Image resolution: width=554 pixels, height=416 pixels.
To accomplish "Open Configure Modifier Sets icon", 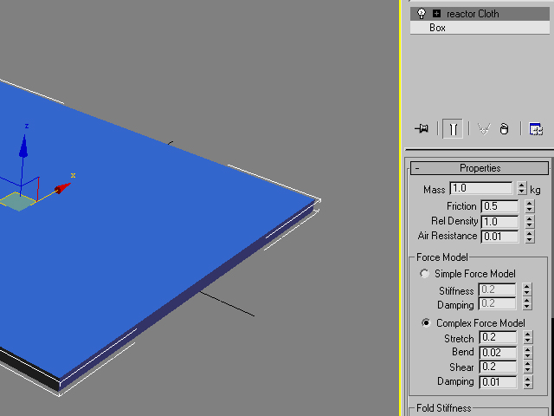I will (x=536, y=129).
